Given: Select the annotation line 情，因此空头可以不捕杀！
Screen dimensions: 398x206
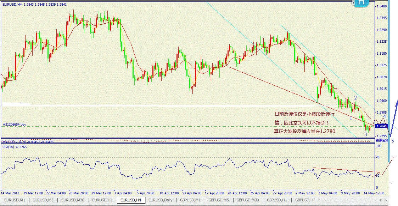Looking at the screenshot, I should (x=302, y=123).
